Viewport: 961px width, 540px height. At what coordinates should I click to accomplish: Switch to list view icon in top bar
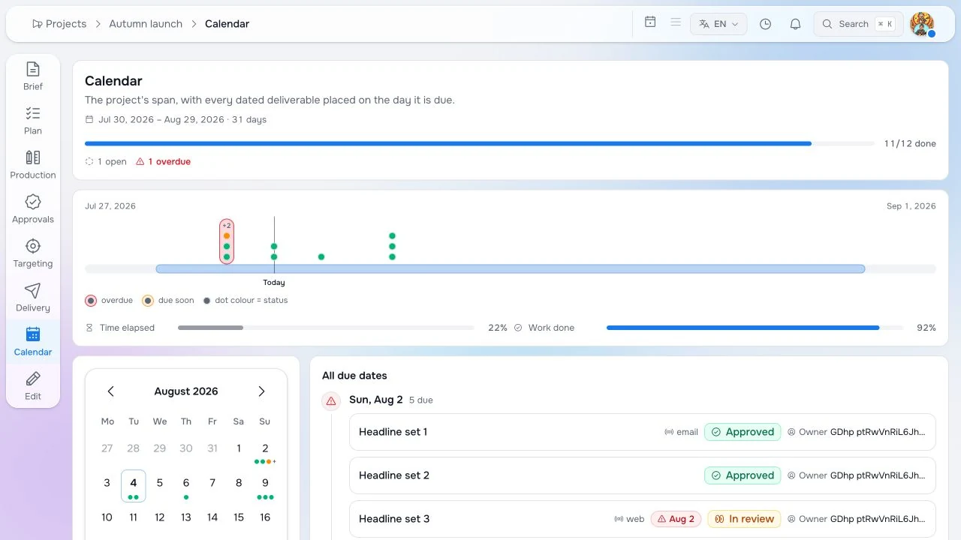(x=676, y=22)
